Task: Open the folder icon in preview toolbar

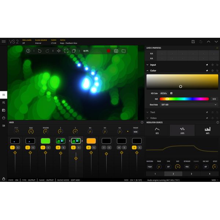Action: [124, 51]
